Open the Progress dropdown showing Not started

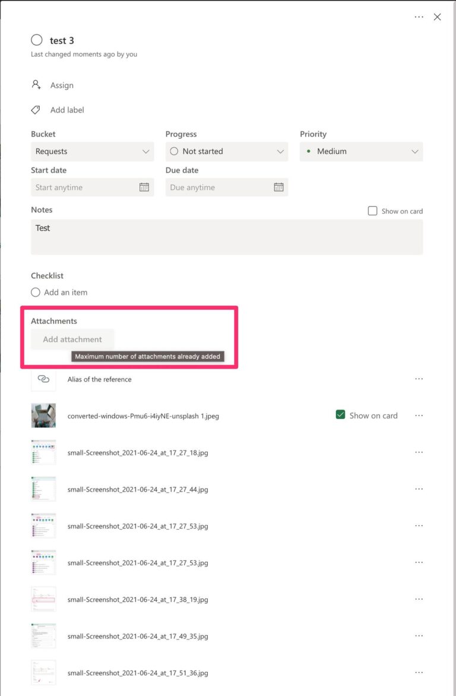tap(226, 151)
